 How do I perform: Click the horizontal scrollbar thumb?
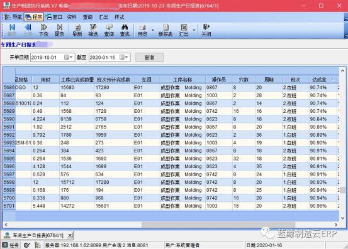(x=218, y=225)
